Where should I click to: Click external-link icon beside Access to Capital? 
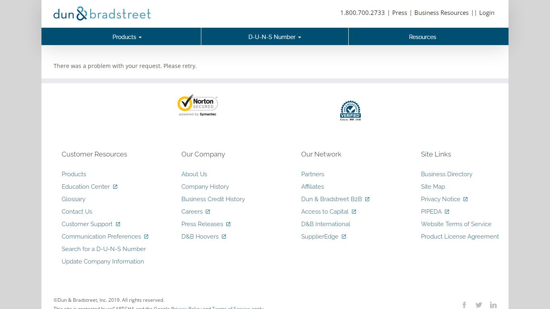(x=354, y=212)
